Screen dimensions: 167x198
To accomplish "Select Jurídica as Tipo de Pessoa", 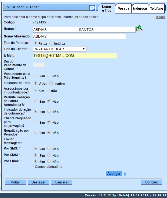I will [x=51, y=43].
